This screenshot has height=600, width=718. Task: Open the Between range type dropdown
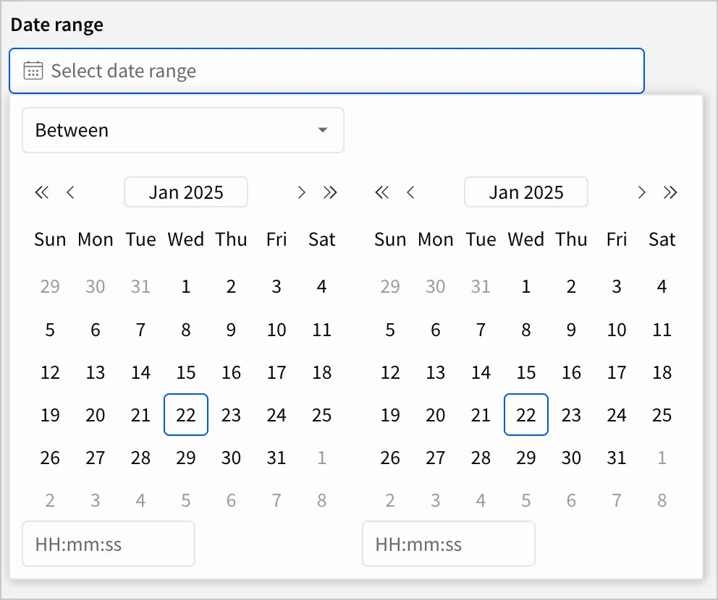coord(183,130)
